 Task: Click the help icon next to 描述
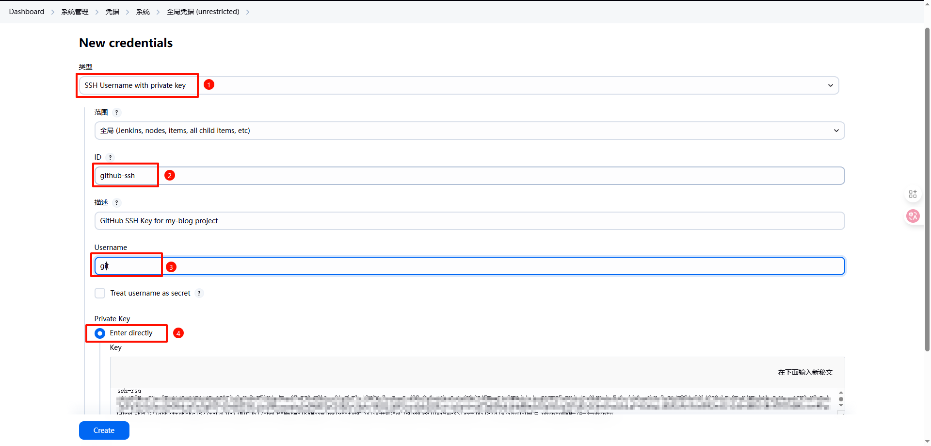point(116,203)
